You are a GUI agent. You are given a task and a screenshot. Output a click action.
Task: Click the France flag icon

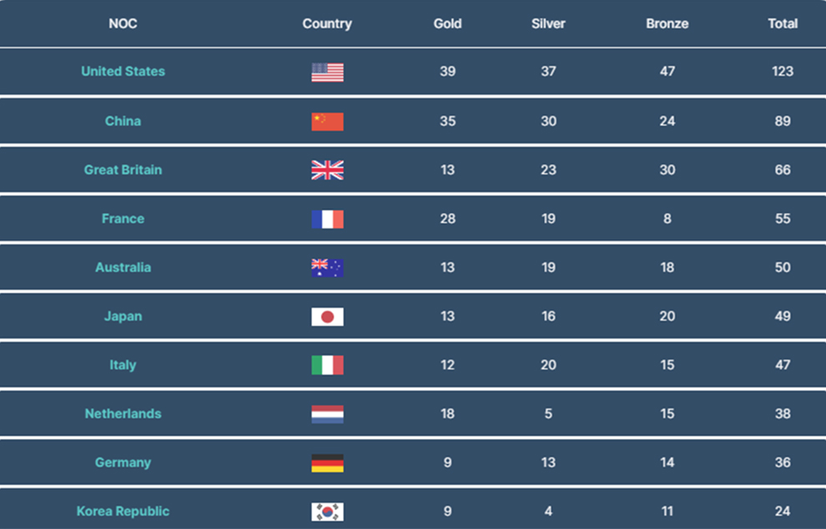327,219
